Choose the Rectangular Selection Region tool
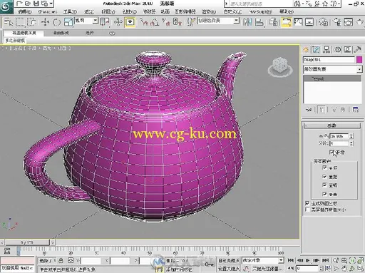Screen dimensions: 365x273 21,22
